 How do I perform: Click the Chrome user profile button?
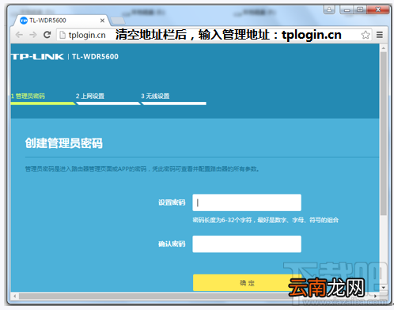[x=329, y=9]
